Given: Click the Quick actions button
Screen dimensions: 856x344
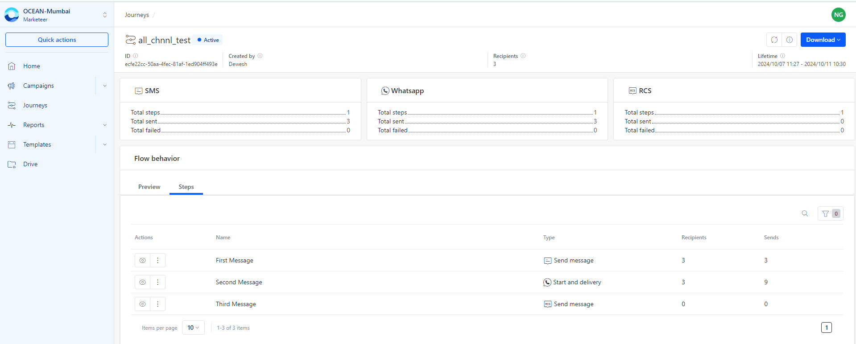Looking at the screenshot, I should [x=57, y=40].
